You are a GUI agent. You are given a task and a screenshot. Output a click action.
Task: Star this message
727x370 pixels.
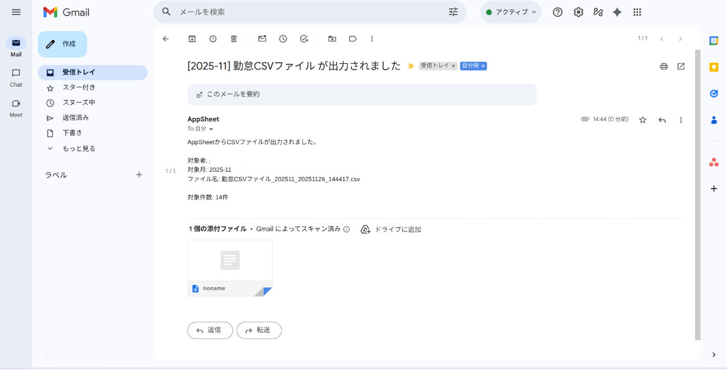coord(643,120)
